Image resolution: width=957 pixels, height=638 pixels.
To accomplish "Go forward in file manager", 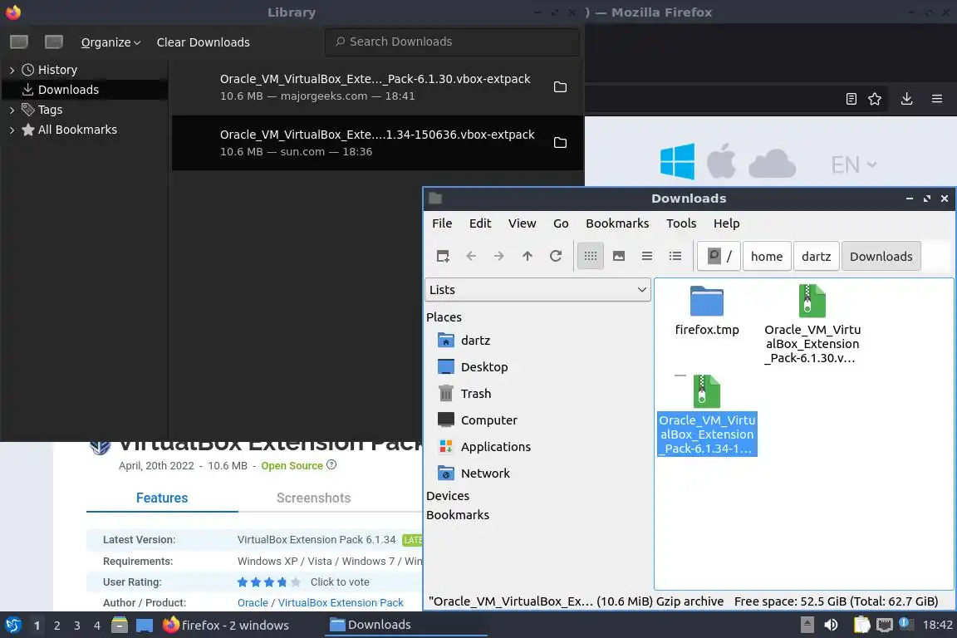I will tap(498, 256).
